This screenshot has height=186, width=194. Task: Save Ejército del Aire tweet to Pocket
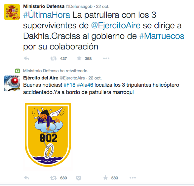click(79, 178)
